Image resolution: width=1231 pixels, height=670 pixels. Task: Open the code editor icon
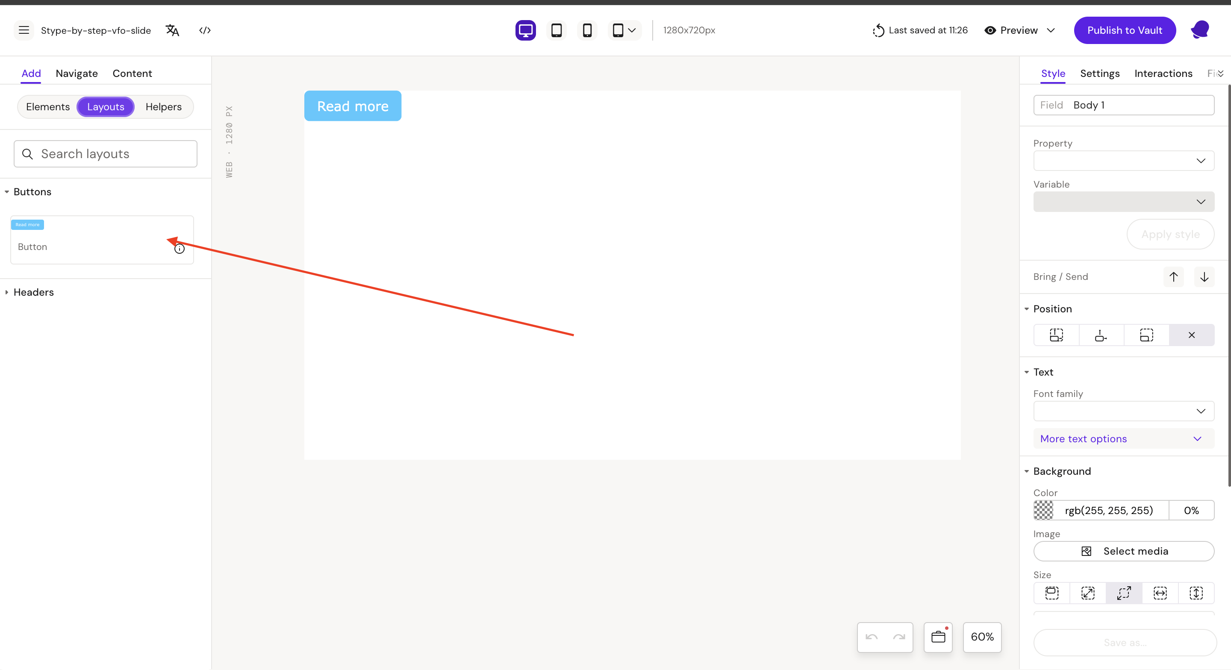(x=205, y=31)
